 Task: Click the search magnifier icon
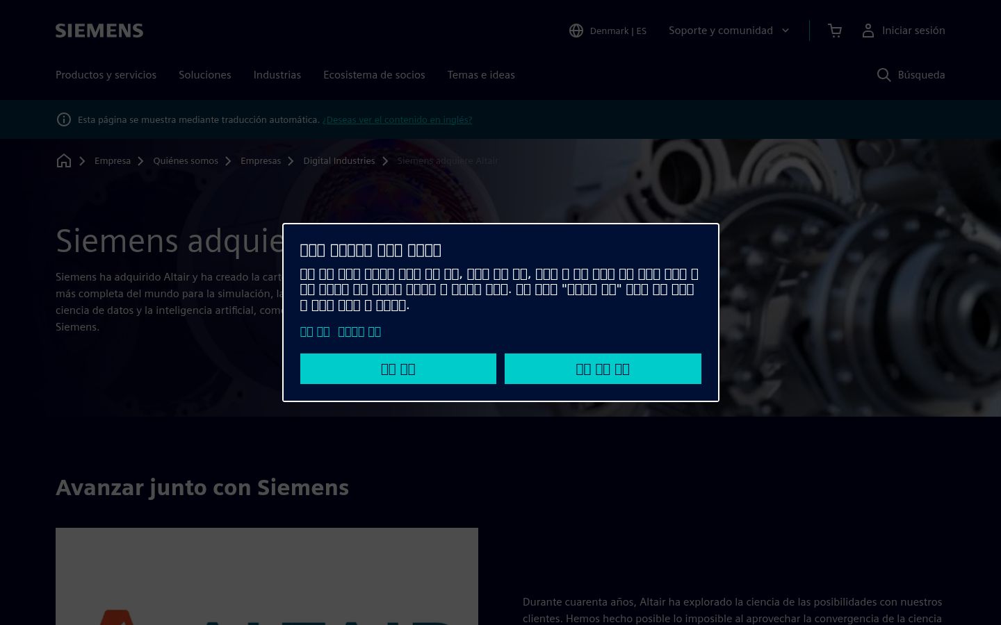(884, 75)
